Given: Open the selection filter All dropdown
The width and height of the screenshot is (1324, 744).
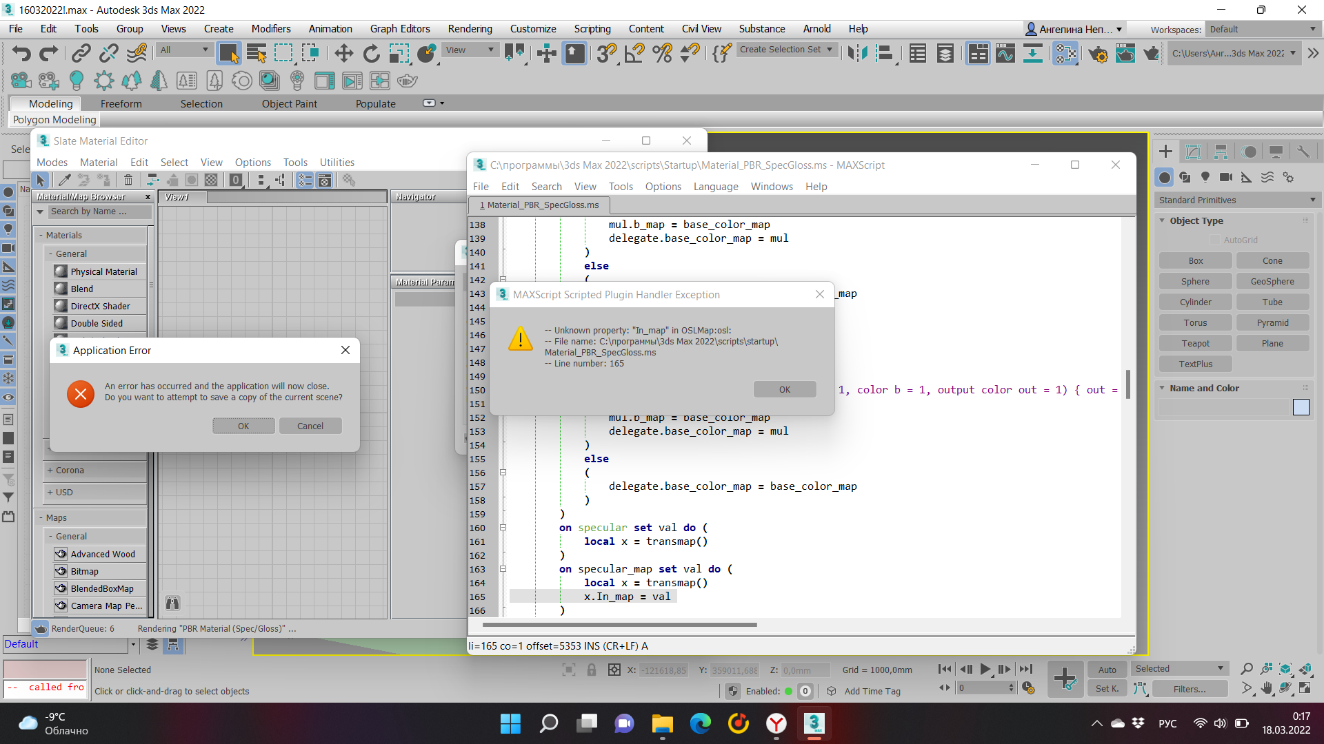Looking at the screenshot, I should 183,50.
